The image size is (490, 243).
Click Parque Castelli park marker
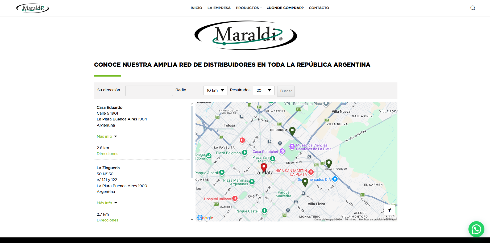tap(264, 211)
